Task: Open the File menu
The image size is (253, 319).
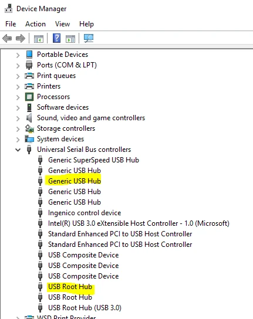Action: point(11,24)
